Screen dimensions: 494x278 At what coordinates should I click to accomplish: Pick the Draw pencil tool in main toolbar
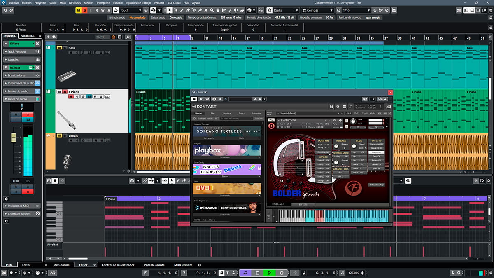pos(182,10)
